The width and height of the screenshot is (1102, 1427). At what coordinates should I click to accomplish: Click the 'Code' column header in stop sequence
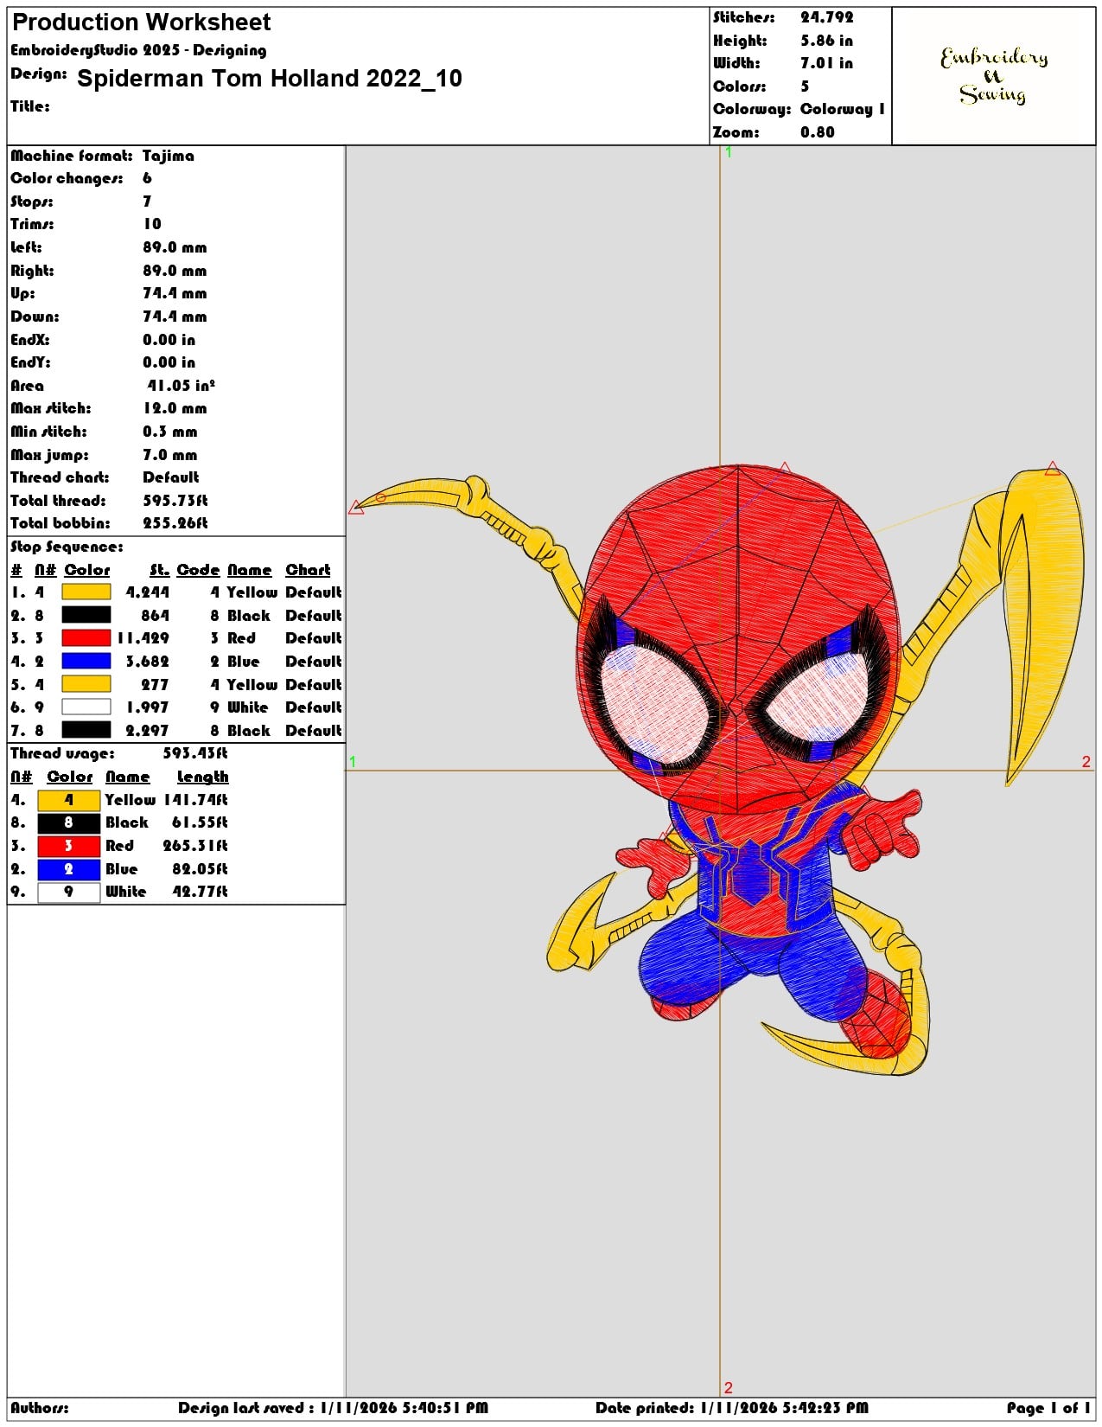tap(198, 570)
